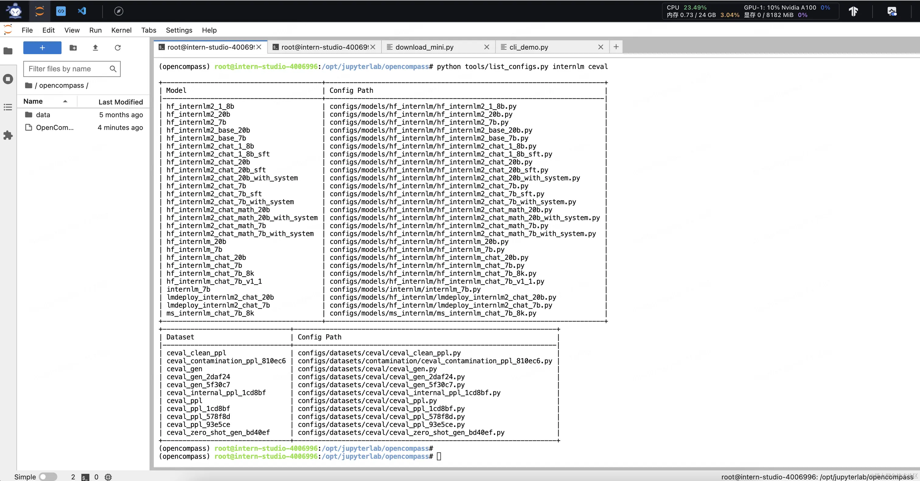Add a new tab with the plus button

(616, 47)
